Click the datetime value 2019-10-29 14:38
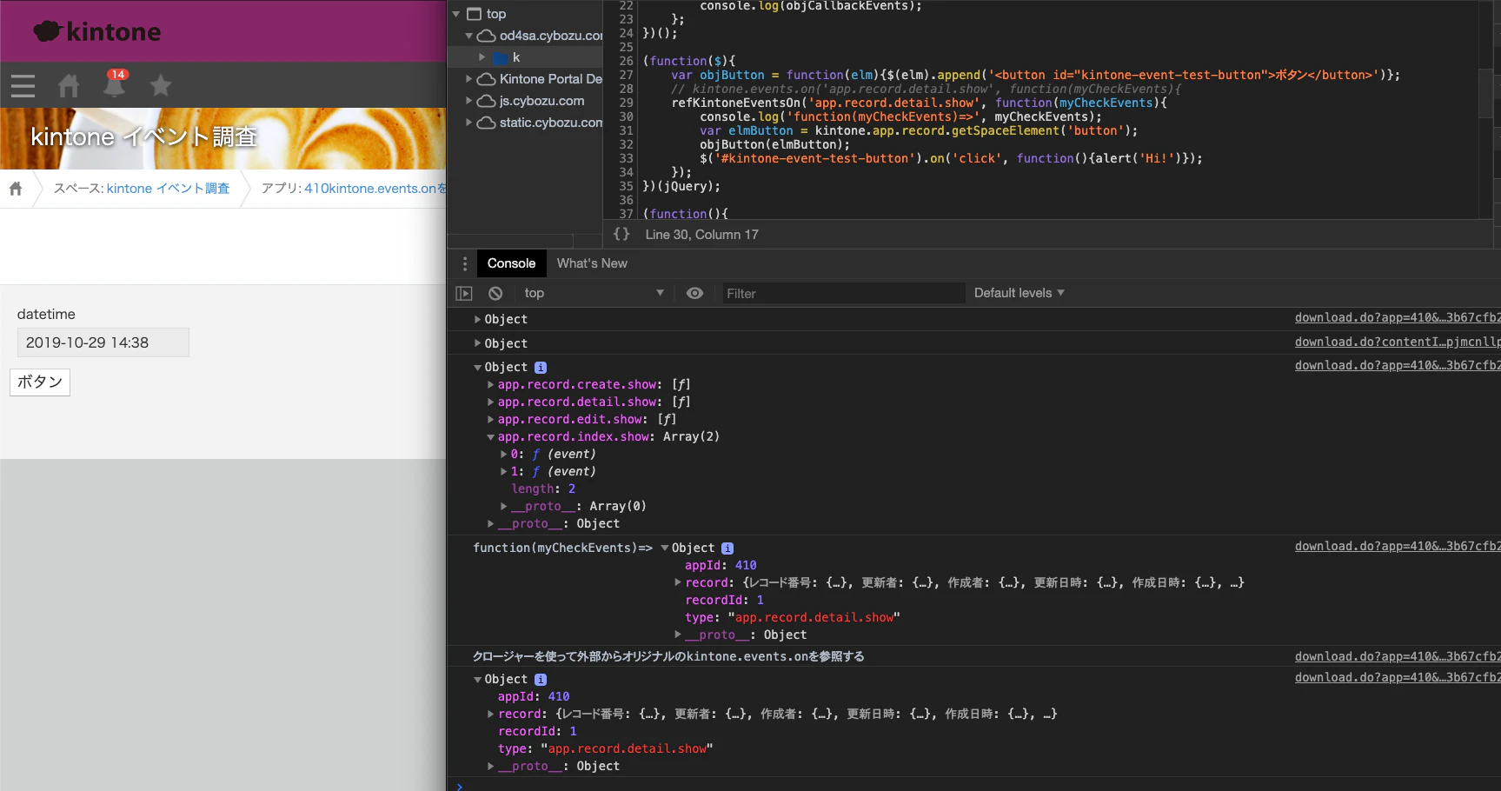Screen dimensions: 1501x791 103,342
